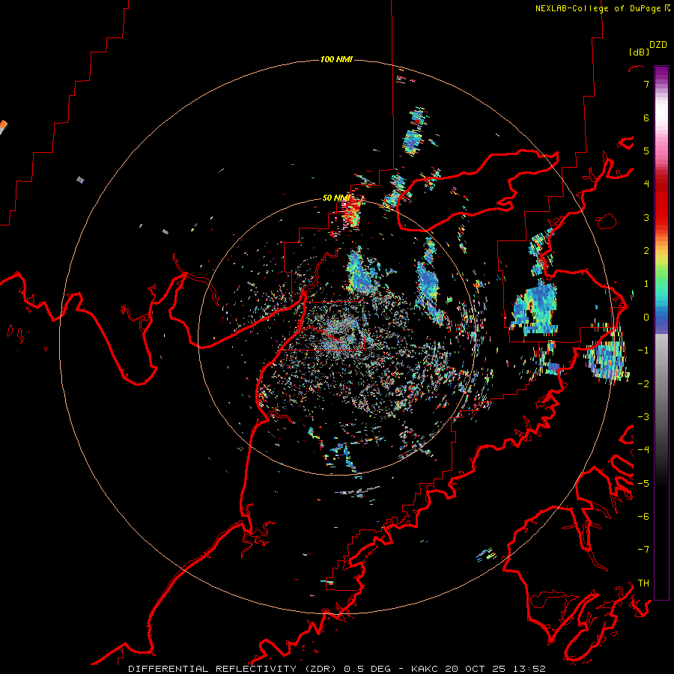Click the -5 tick label on the scale
The width and height of the screenshot is (674, 674).
[x=643, y=484]
